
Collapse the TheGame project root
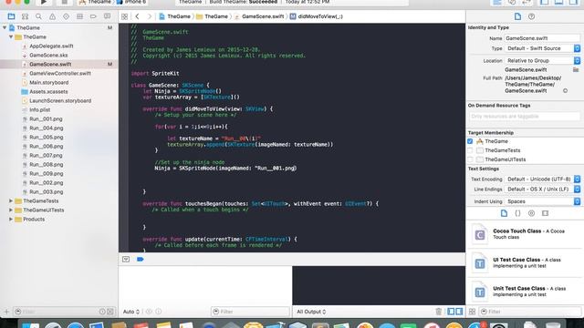5,27
